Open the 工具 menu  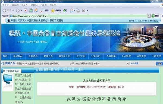43,5
